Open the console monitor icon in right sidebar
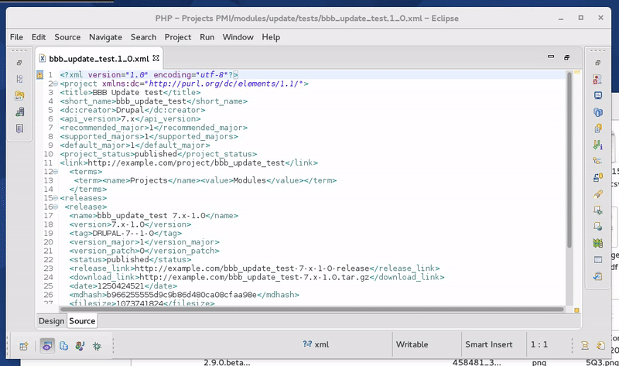 coord(597,95)
